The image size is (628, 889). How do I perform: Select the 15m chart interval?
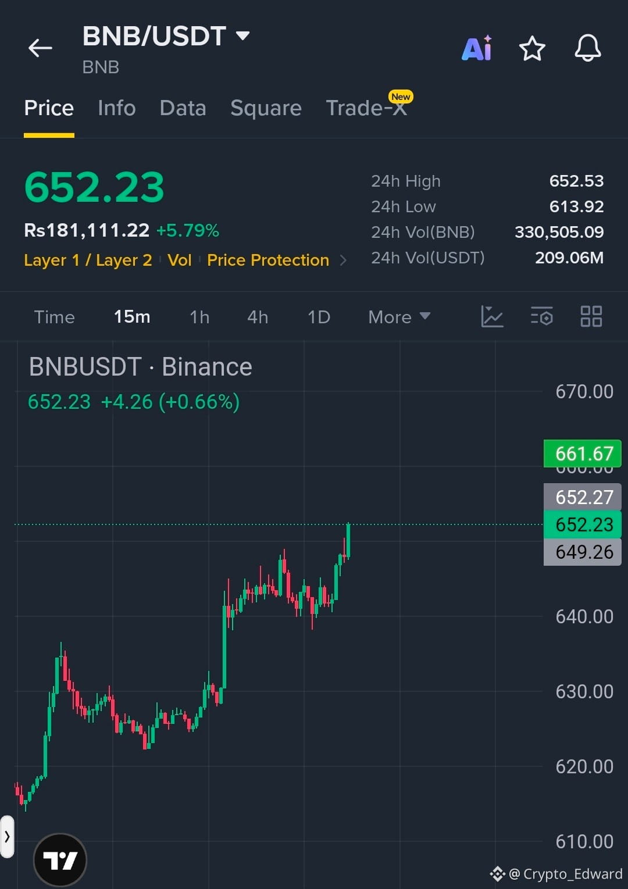click(x=132, y=317)
